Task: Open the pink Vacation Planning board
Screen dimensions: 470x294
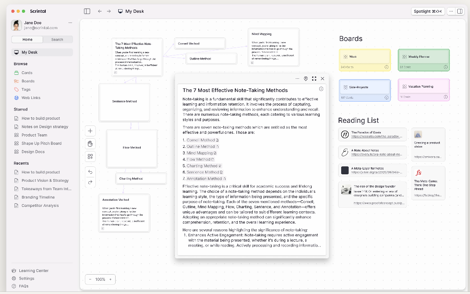Action: pyautogui.click(x=424, y=90)
